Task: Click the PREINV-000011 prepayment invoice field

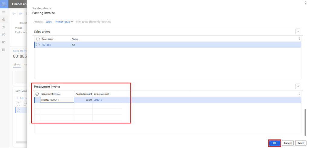Action: click(57, 100)
